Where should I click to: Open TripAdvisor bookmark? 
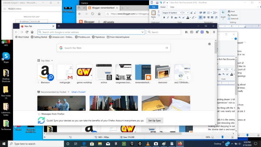pyautogui.click(x=98, y=37)
